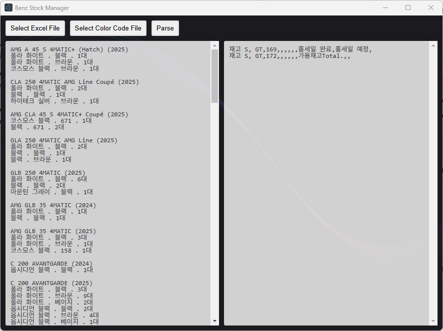Viewport: 443px width, 331px height.
Task: Click the Select Excel File button
Action: pos(35,28)
